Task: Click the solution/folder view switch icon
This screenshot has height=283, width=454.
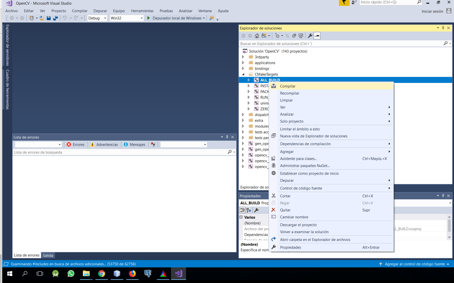Action: 264,36
